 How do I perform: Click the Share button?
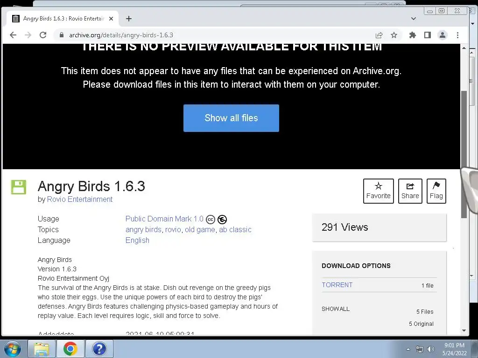410,191
